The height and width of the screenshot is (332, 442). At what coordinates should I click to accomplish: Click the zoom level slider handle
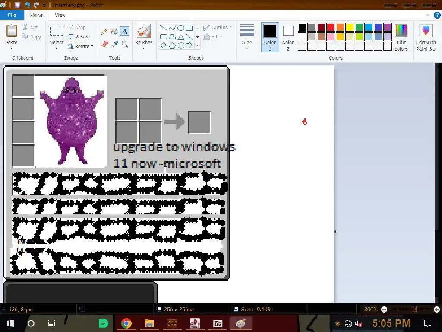[x=415, y=310]
